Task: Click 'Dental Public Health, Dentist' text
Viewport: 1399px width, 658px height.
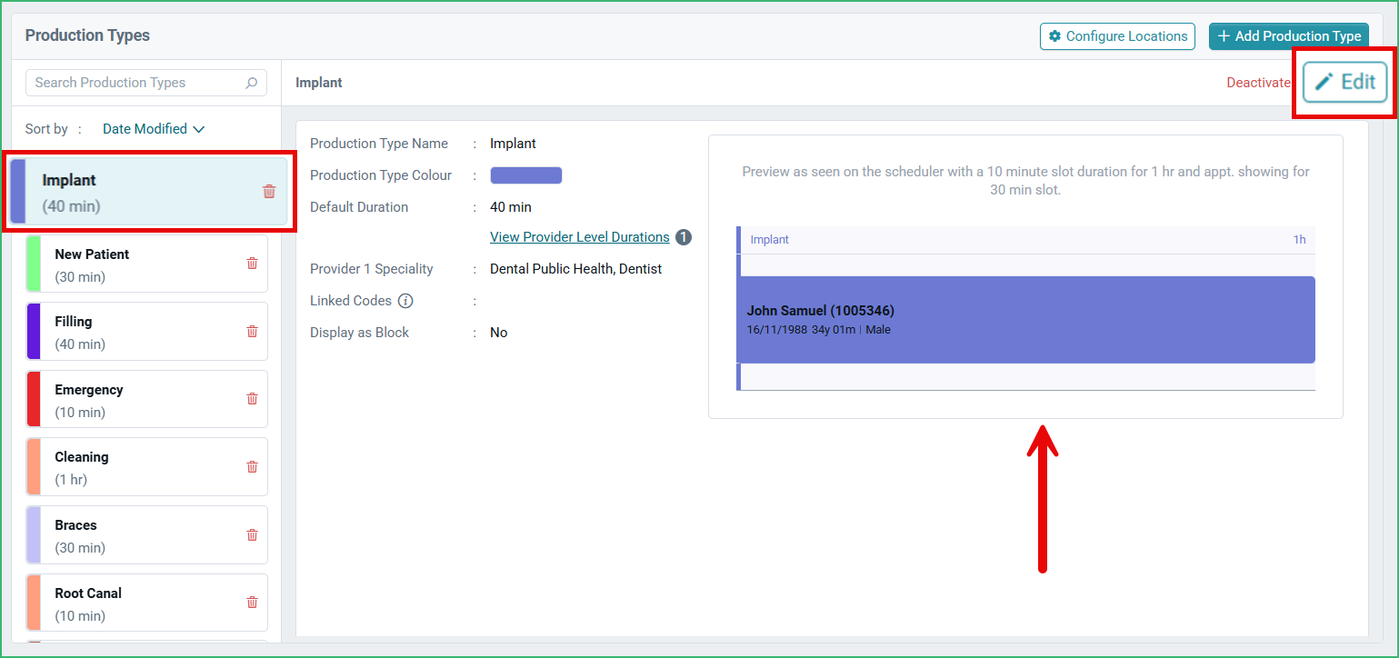Action: point(575,269)
